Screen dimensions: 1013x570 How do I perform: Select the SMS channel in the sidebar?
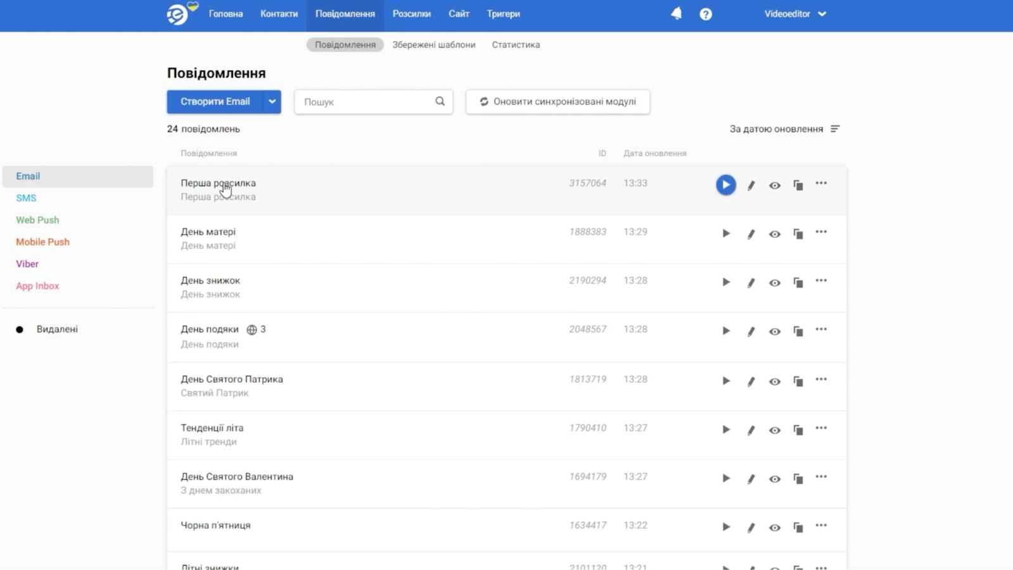[x=26, y=198]
